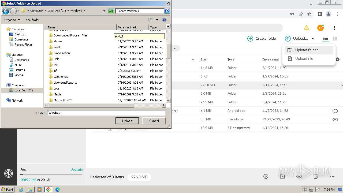
Task: Click the green refresh button beside the address bar
Action: point(111,11)
